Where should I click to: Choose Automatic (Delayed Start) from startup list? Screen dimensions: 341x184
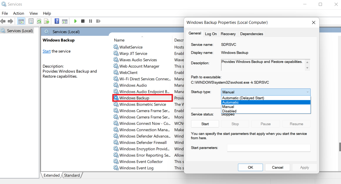(243, 98)
